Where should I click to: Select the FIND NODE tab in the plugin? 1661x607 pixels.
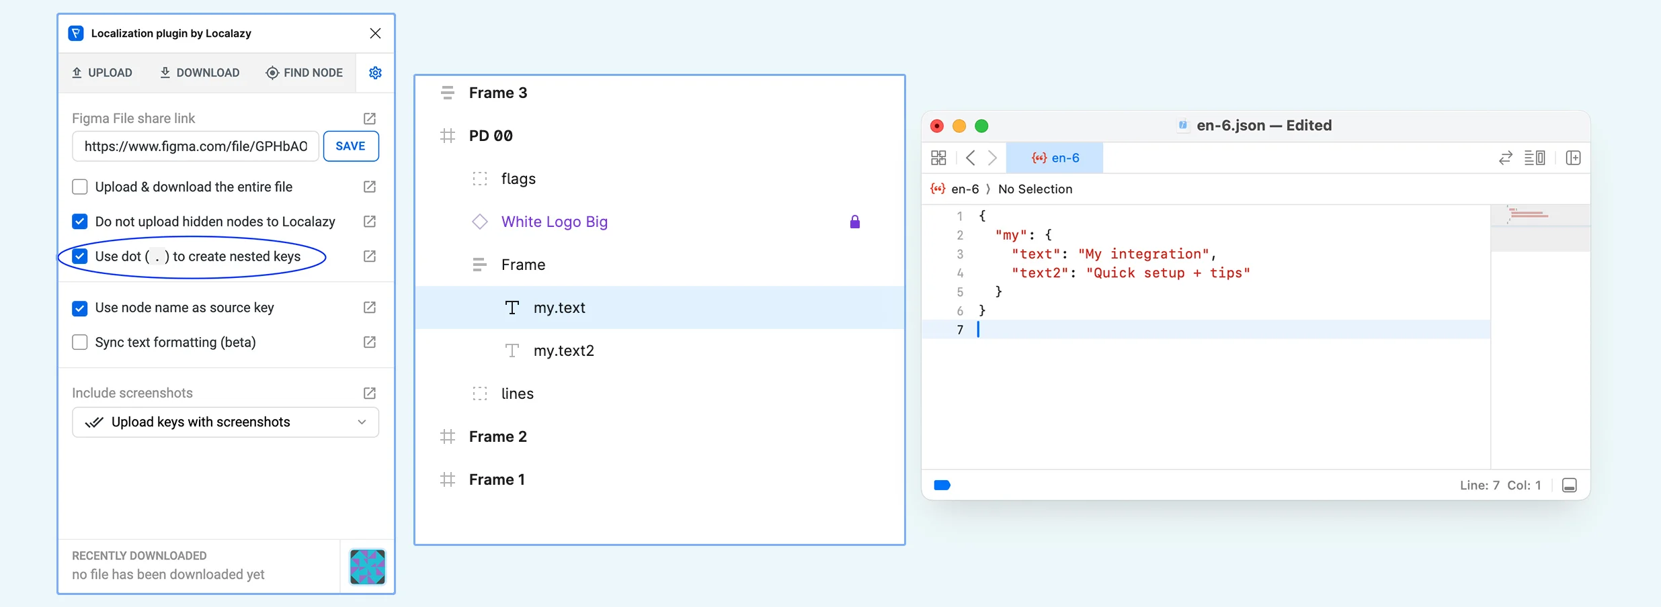click(x=304, y=73)
